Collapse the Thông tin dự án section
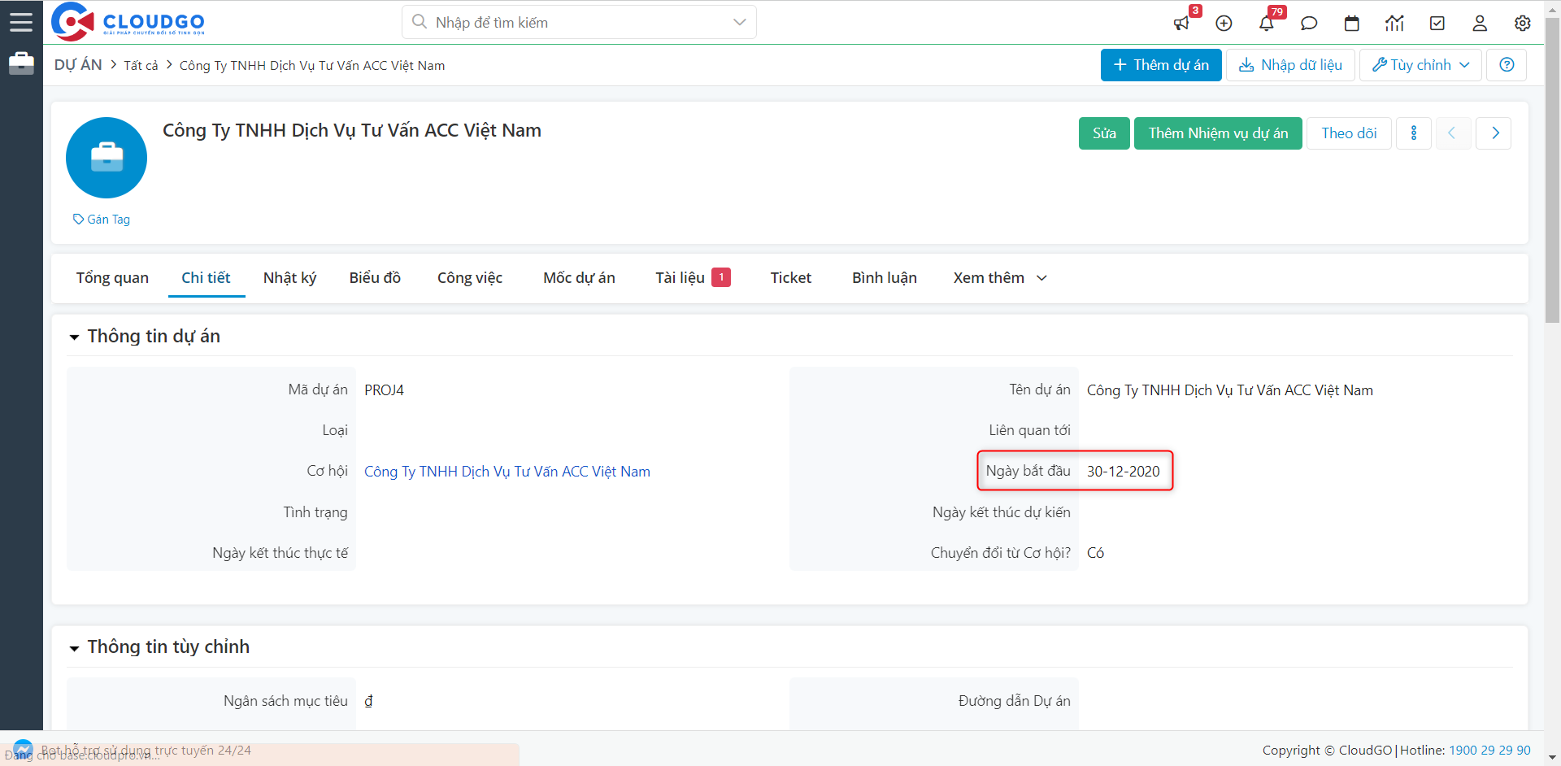The image size is (1561, 766). click(x=74, y=337)
